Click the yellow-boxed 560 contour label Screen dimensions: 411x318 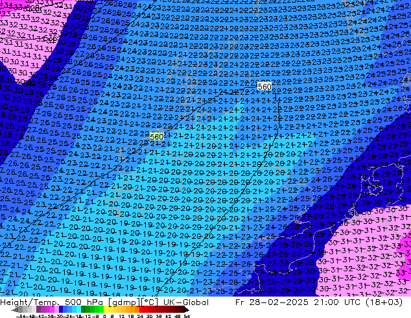pos(156,137)
